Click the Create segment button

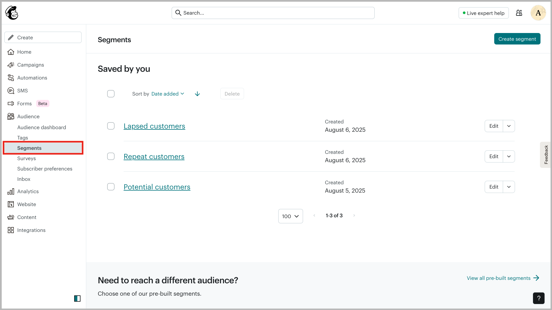pyautogui.click(x=517, y=39)
